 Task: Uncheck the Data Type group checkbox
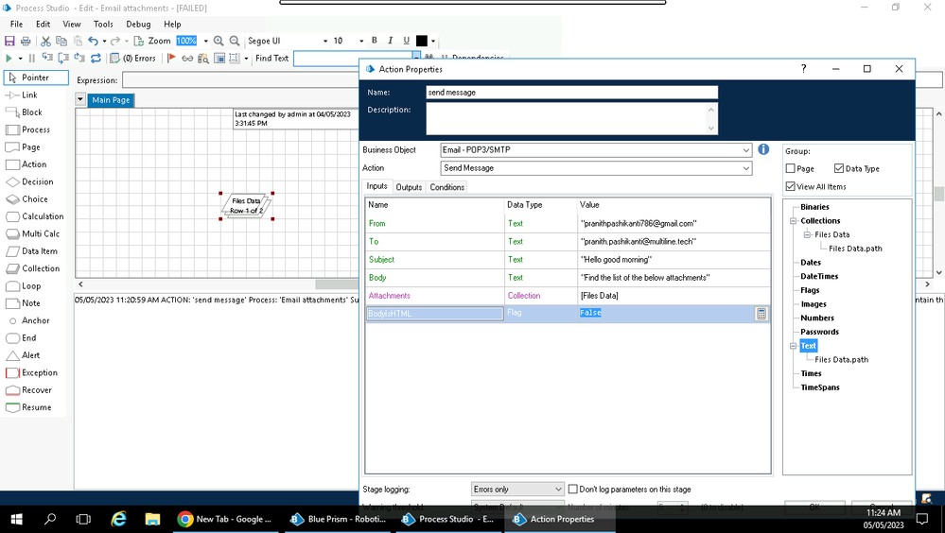[x=839, y=168]
